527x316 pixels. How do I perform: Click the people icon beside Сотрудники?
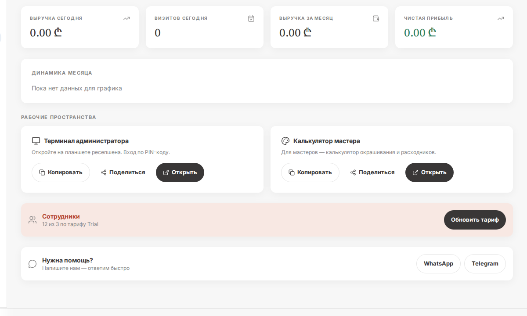click(x=32, y=220)
